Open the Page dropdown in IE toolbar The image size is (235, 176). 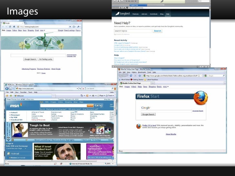point(101,95)
